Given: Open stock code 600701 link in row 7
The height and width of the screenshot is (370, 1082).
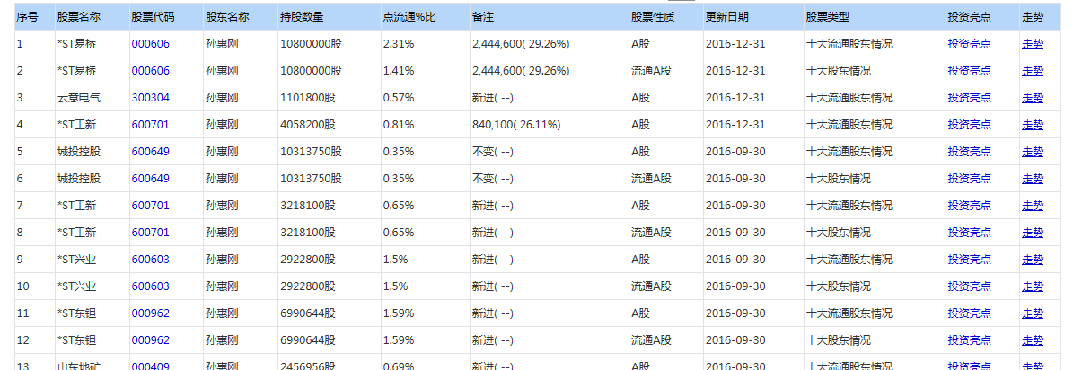Looking at the screenshot, I should click(150, 205).
